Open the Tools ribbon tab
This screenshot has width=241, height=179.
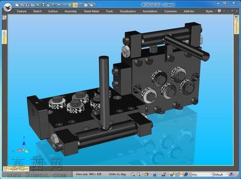[x=109, y=11]
